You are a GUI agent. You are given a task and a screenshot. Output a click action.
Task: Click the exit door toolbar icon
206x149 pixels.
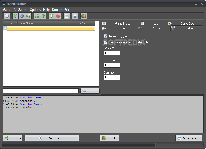coord(83,16)
